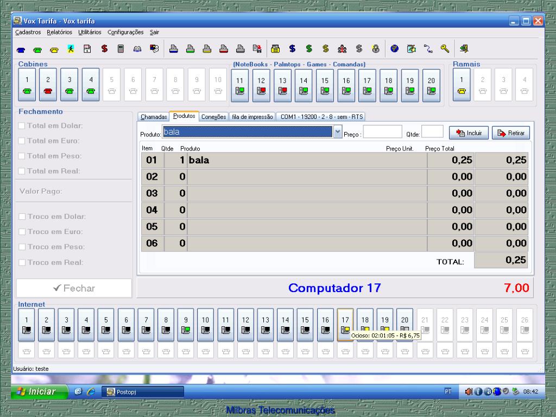Open the Cadastros menu
This screenshot has height=417, width=556.
coord(28,32)
